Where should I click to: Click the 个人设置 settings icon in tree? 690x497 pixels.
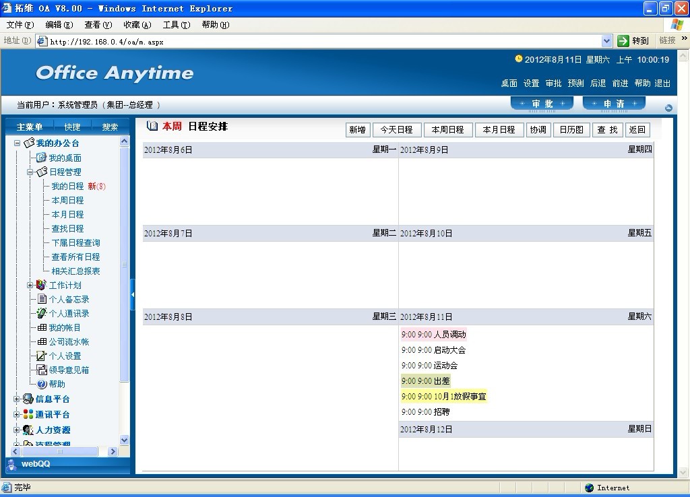click(x=42, y=356)
